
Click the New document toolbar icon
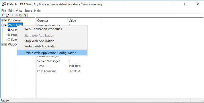(3, 15)
